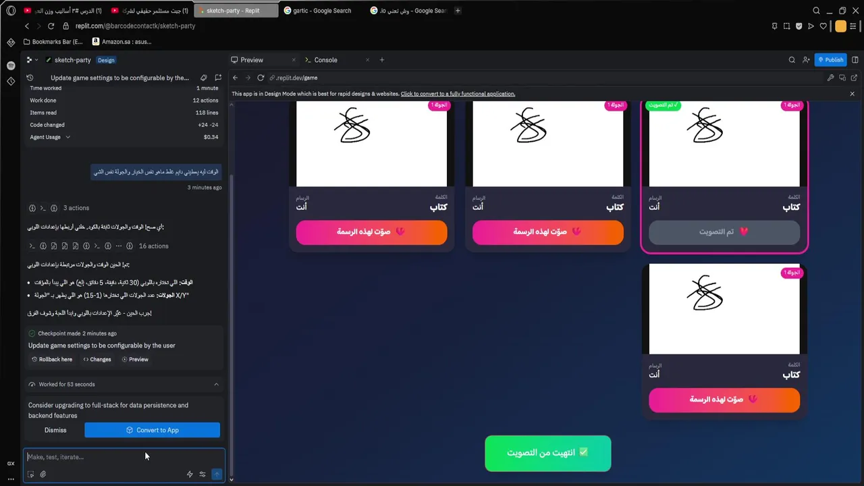Click the Opera ad-blocker shield icon
Screen dimensions: 864x486
click(799, 26)
